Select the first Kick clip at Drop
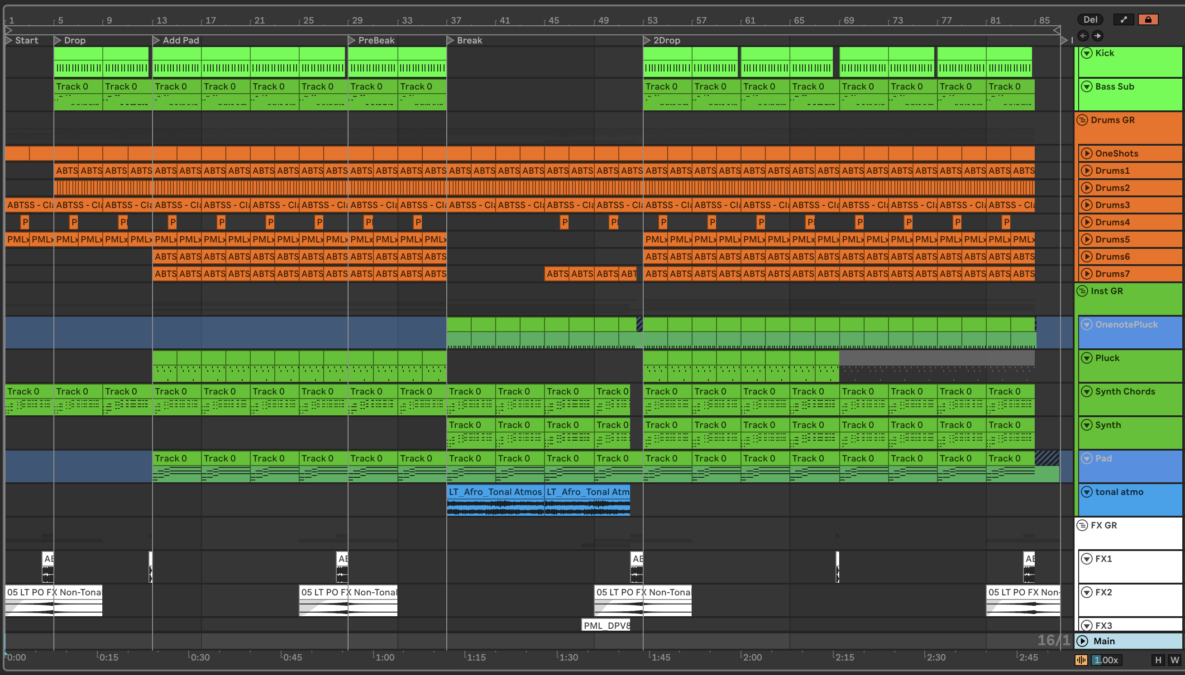The height and width of the screenshot is (675, 1185). (x=78, y=62)
